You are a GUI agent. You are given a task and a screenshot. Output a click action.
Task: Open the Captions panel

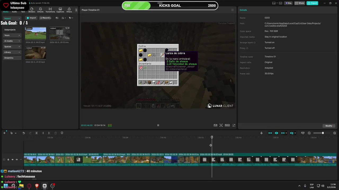point(60,10)
